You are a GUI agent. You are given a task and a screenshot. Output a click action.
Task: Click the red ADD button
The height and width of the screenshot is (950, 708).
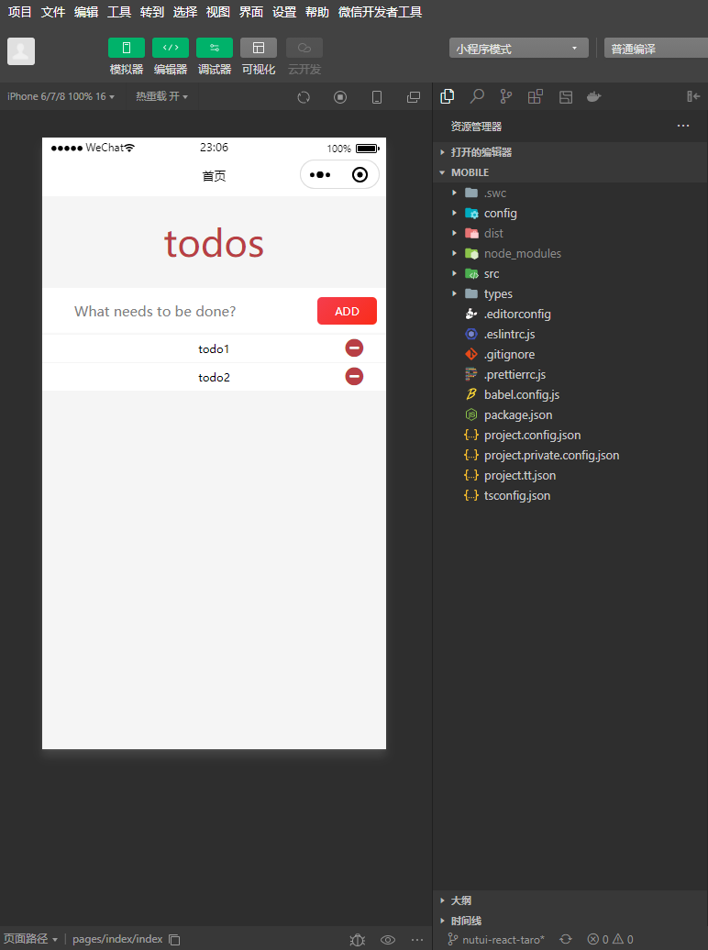point(347,311)
